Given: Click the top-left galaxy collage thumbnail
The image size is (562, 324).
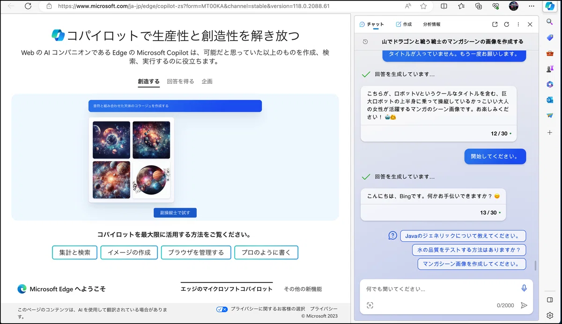Looking at the screenshot, I should click(x=111, y=140).
